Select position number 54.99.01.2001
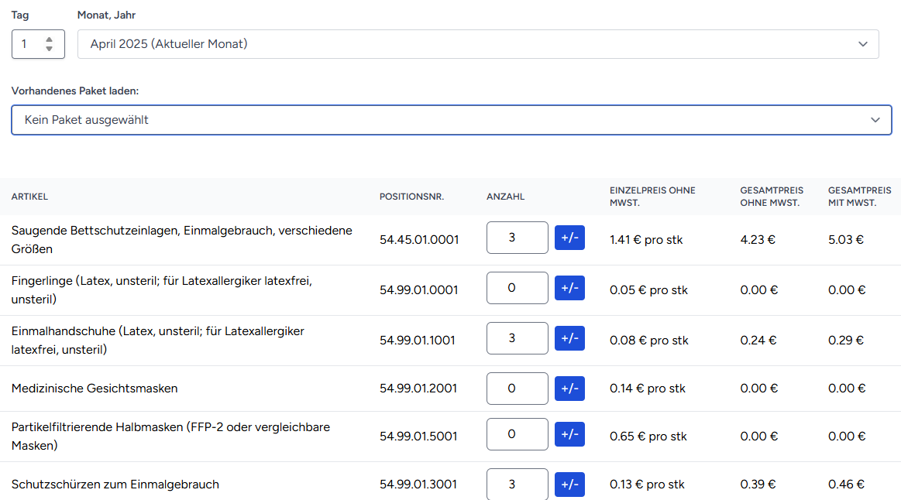This screenshot has width=901, height=500. click(418, 389)
